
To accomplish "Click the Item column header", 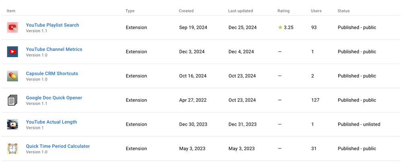I will tap(11, 11).
